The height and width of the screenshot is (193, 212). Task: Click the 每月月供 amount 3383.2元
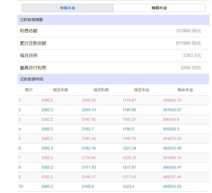192,56
